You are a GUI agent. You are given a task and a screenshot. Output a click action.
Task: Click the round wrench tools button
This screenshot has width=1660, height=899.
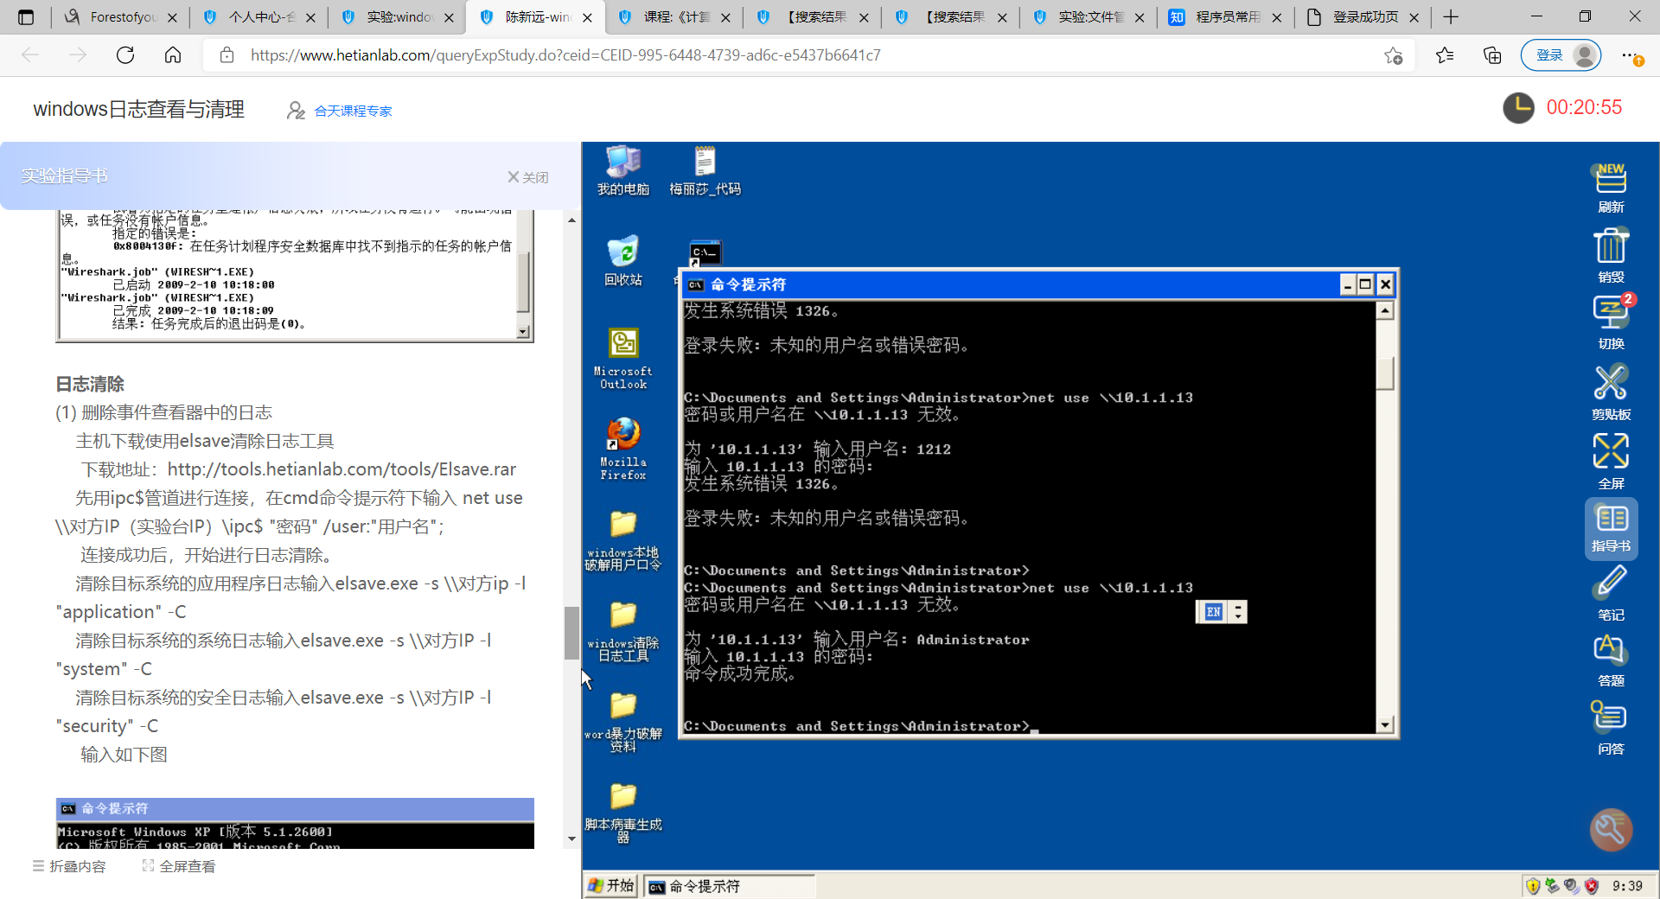tap(1611, 830)
